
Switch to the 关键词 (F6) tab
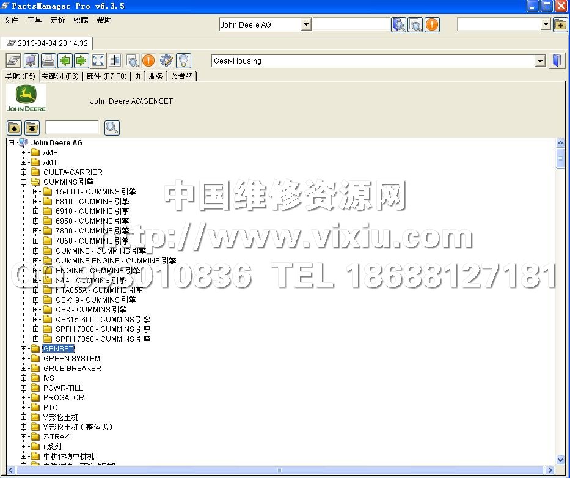(60, 76)
